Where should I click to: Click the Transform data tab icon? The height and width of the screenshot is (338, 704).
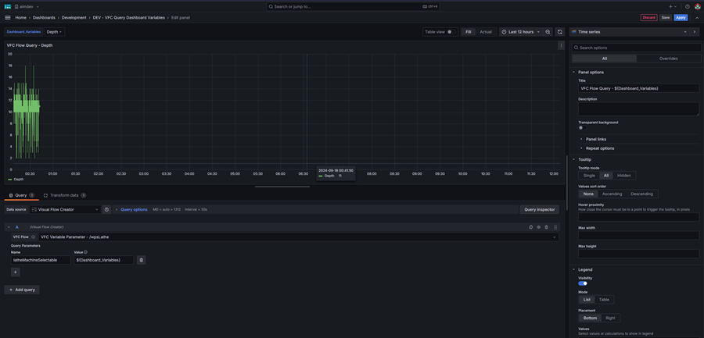click(x=46, y=195)
